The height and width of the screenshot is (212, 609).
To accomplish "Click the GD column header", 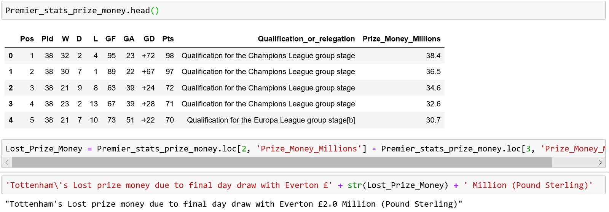I will click(149, 39).
